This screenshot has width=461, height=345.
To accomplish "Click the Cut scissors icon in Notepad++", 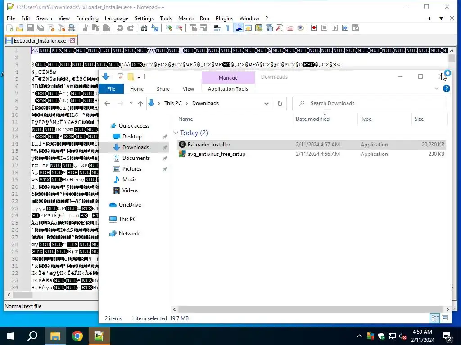I will 86,28.
